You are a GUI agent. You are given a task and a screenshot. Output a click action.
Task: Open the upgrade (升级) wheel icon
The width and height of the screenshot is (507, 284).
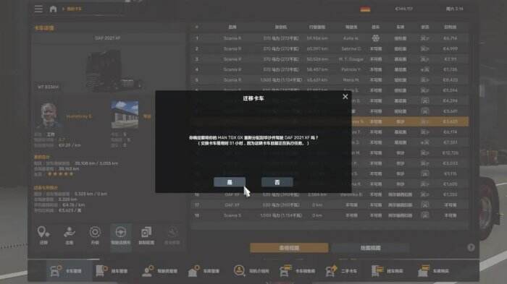click(95, 236)
